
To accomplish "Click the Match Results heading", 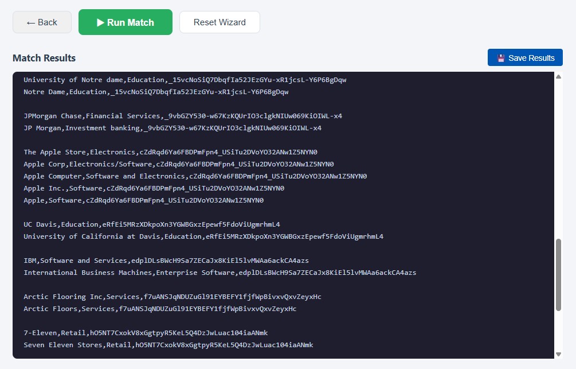I will [x=44, y=58].
